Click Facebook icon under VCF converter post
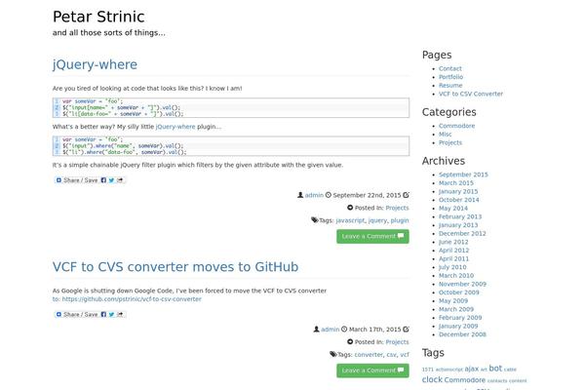Screen dimensions: 585x390 coord(103,315)
